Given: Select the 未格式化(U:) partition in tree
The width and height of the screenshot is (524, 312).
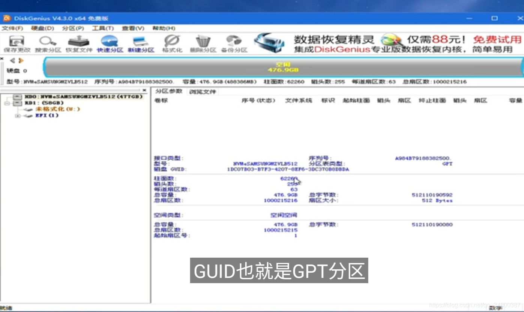Looking at the screenshot, I should (58, 109).
